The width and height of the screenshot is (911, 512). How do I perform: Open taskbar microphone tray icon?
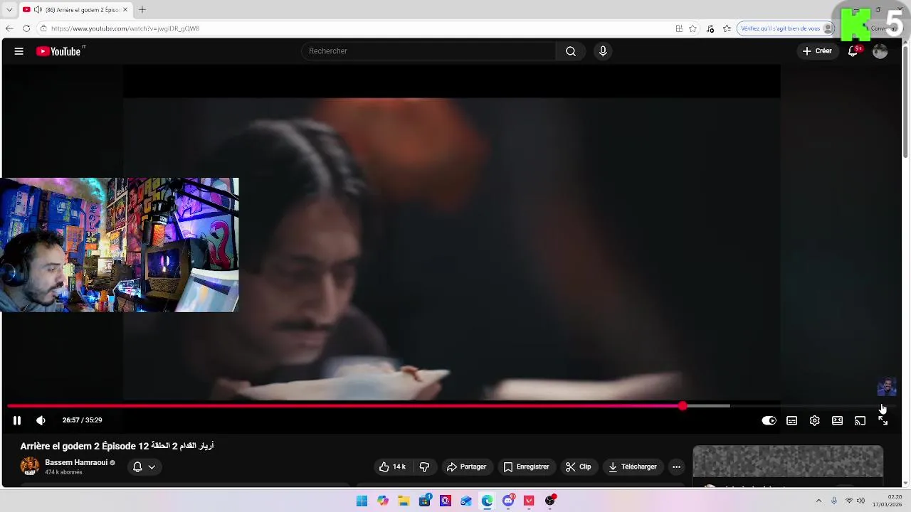tap(834, 501)
